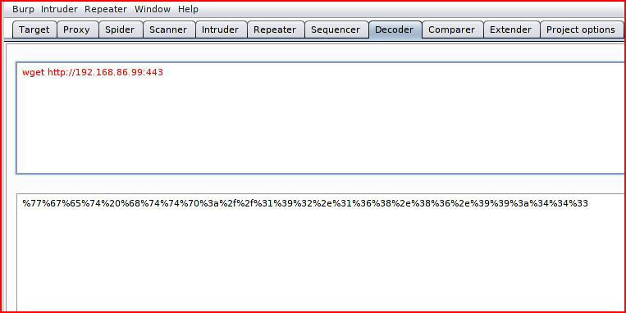Switch to the Scanner tab

click(x=169, y=29)
